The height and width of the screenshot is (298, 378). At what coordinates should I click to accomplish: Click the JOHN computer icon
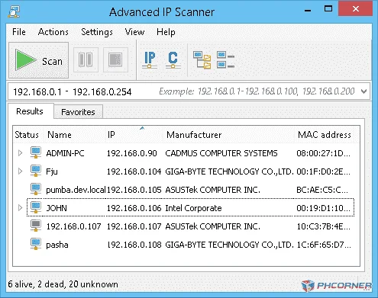coord(36,207)
